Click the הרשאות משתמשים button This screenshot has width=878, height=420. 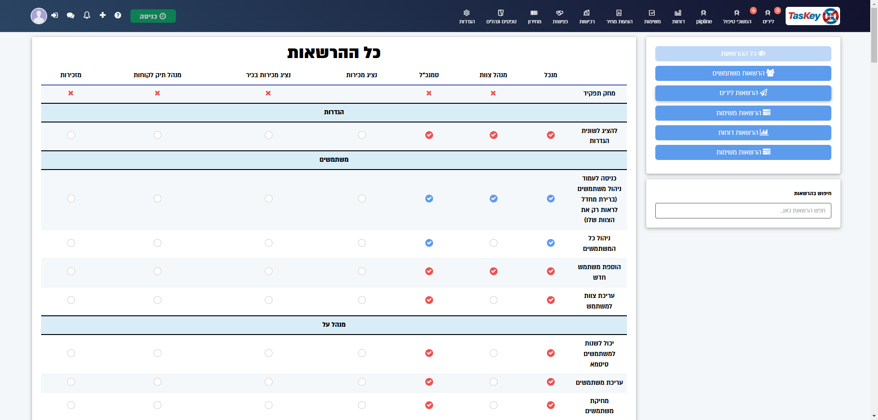(x=743, y=73)
